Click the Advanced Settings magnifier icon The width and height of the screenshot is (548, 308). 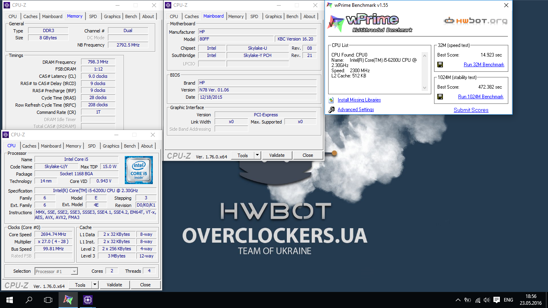pos(331,110)
